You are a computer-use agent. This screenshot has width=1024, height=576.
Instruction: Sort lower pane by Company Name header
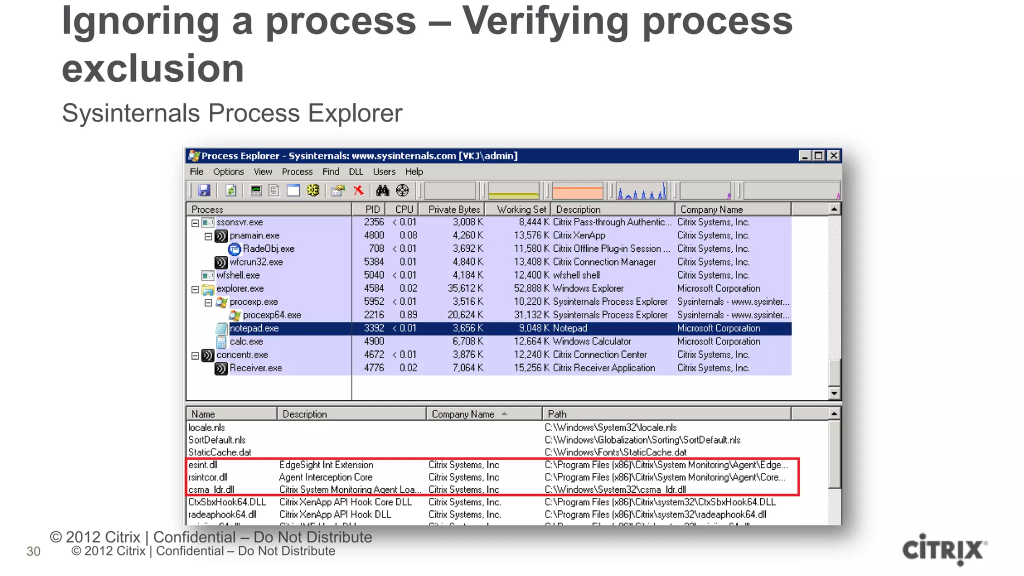[484, 413]
